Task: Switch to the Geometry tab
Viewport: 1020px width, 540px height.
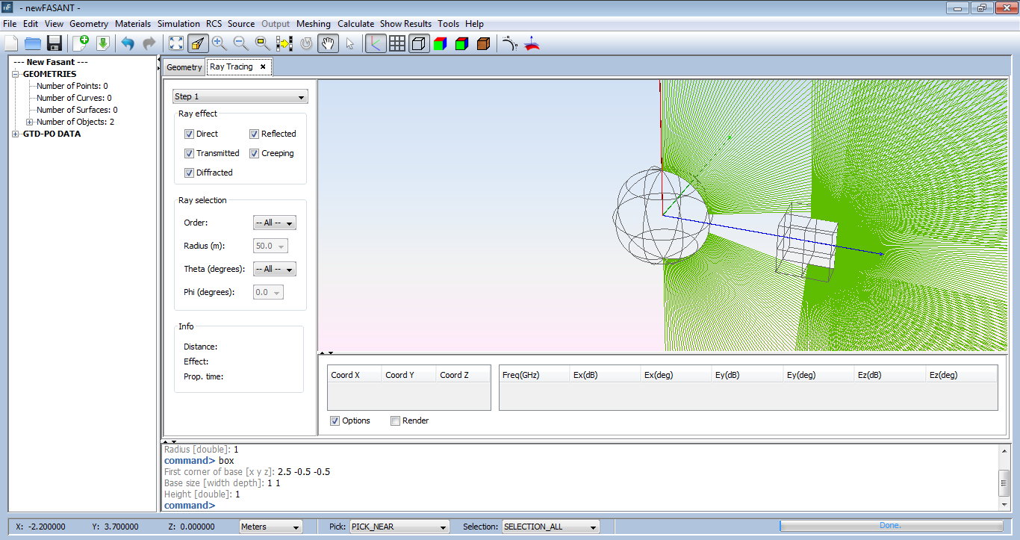Action: [184, 66]
